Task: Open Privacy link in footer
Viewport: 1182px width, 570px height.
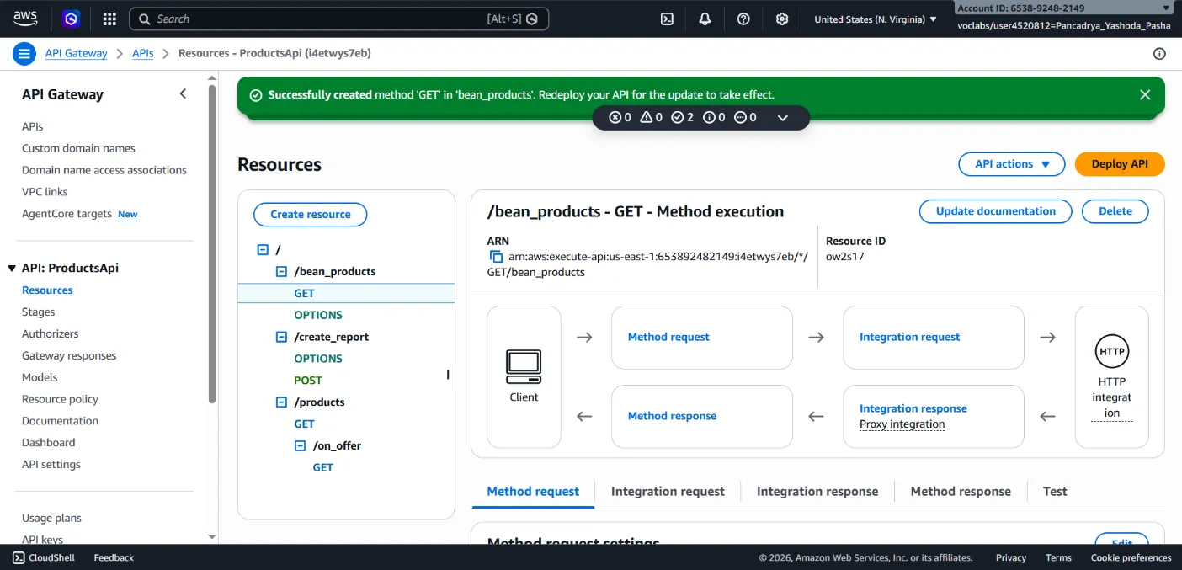Action: pos(1011,557)
